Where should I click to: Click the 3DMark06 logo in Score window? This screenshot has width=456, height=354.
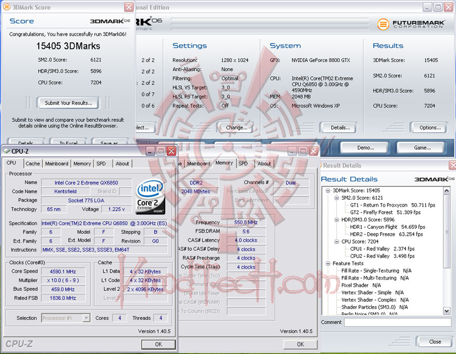tap(110, 21)
